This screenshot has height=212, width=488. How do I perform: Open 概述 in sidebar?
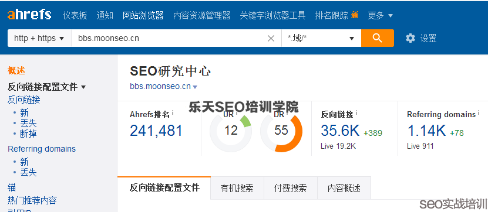pyautogui.click(x=16, y=71)
